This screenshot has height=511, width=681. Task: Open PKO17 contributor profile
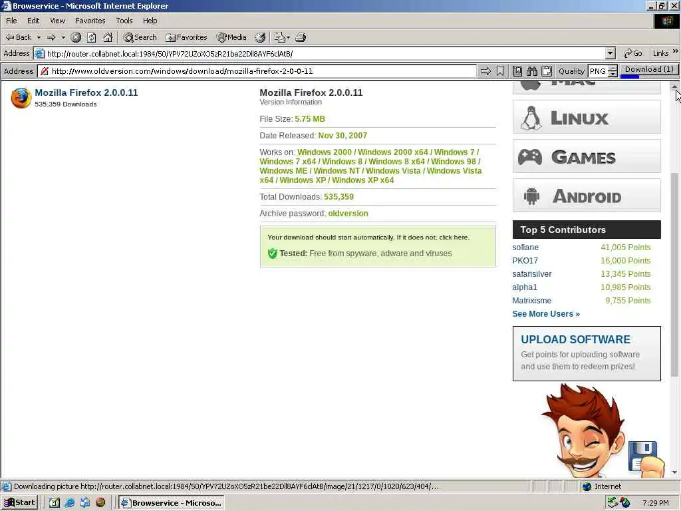point(525,261)
